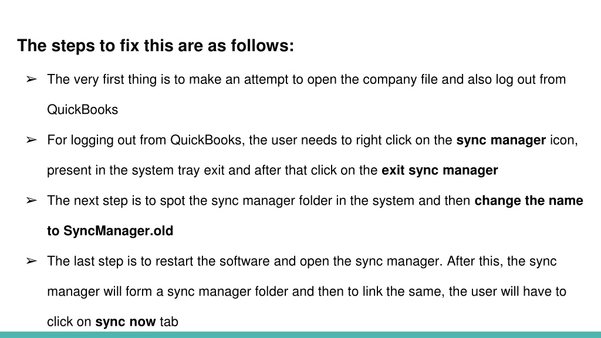Click the bold 'change the name' text
Viewport: 601px width, 338px height.
529,201
